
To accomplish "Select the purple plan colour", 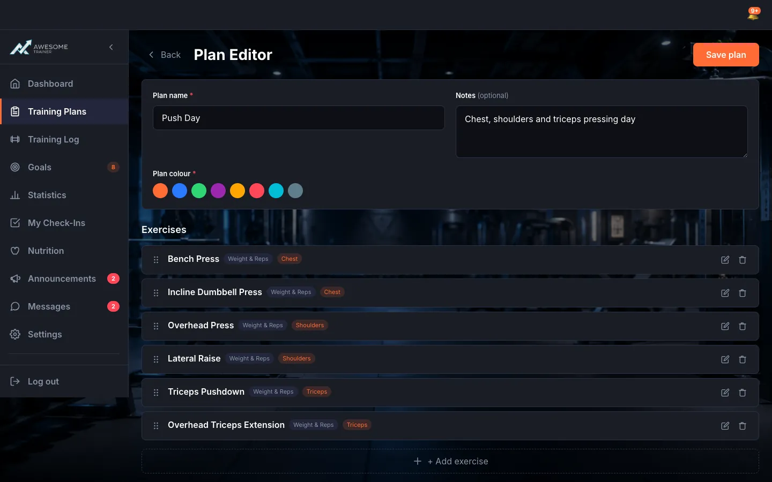I will tap(218, 191).
